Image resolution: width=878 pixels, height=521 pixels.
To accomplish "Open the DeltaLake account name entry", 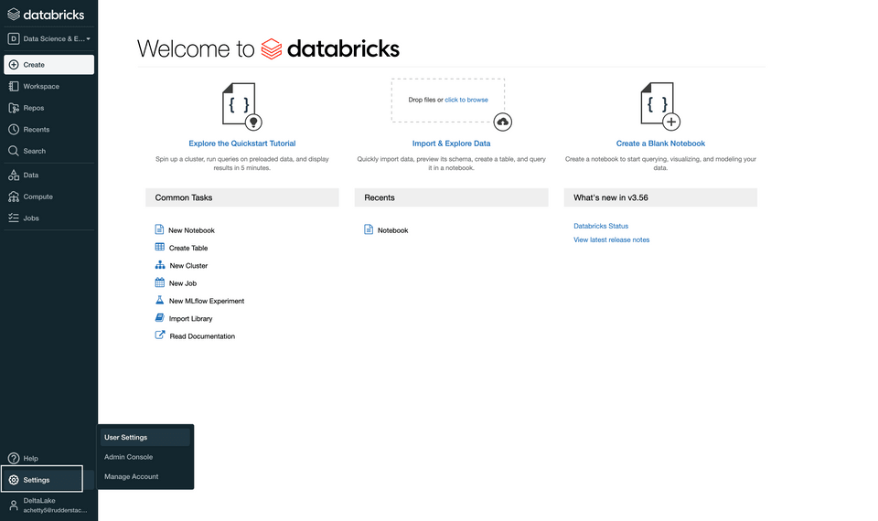I will click(39, 501).
